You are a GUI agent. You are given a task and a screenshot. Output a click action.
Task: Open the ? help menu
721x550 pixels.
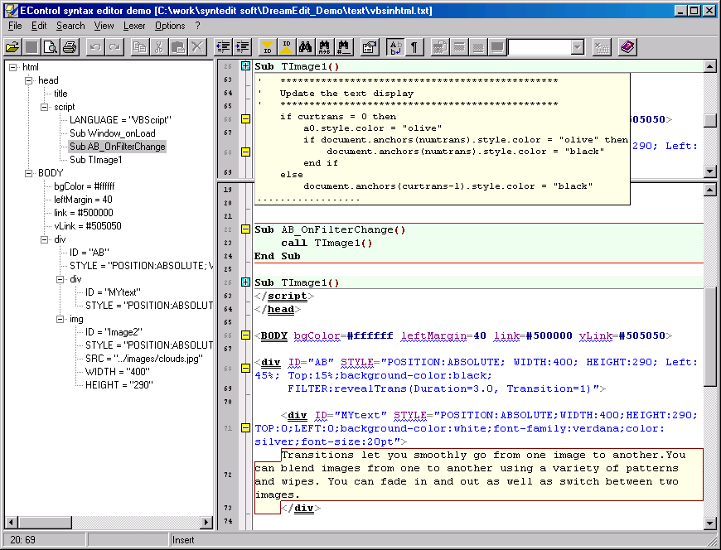click(x=198, y=26)
